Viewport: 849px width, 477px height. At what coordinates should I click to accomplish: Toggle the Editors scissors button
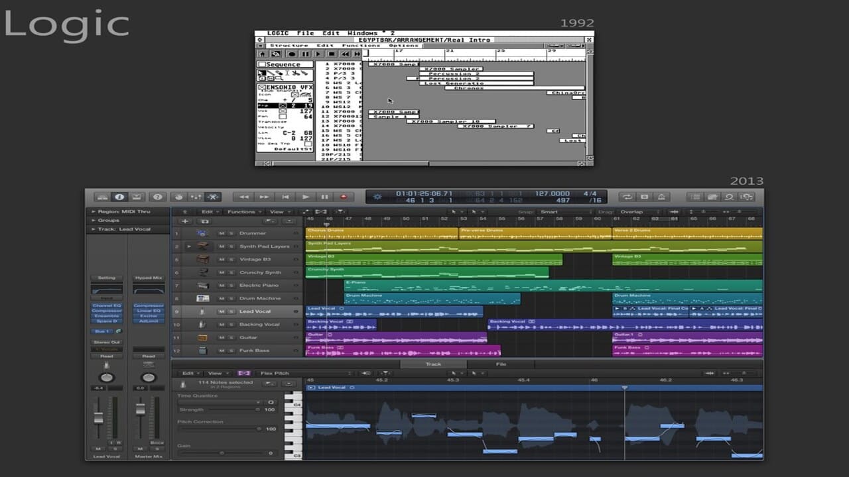coord(212,197)
